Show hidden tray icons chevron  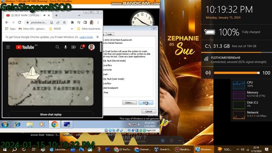point(238,149)
